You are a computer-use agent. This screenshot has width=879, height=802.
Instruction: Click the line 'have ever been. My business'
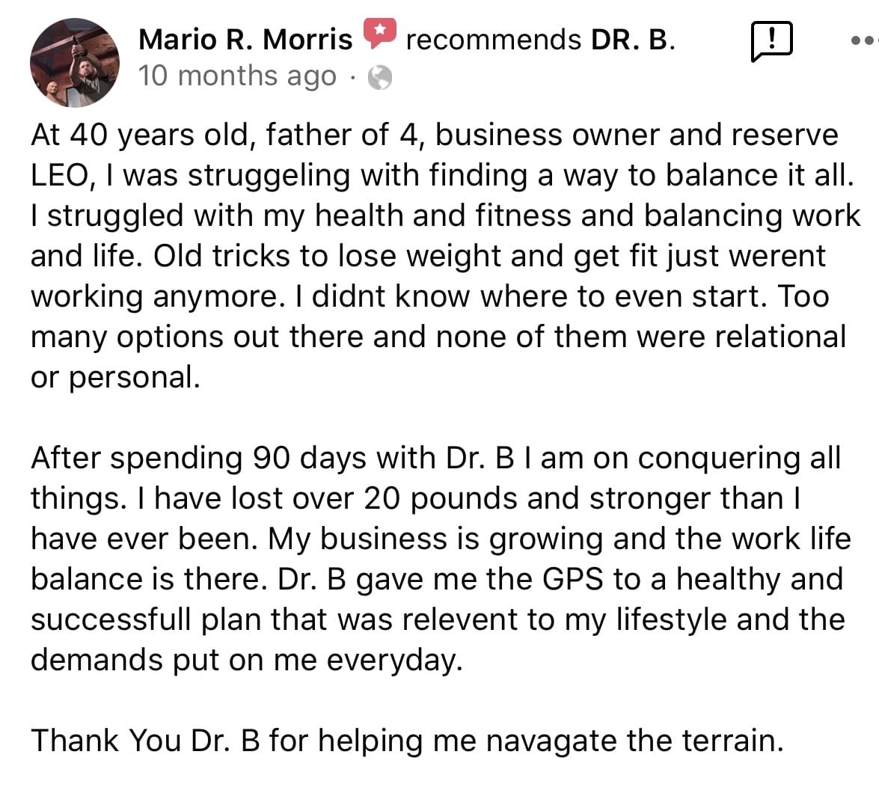click(x=441, y=539)
